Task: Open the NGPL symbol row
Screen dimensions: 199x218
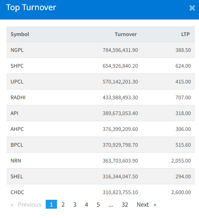Action: coord(101,50)
